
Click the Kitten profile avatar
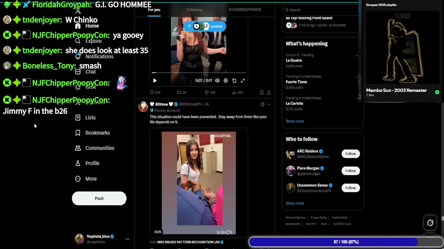(143, 107)
